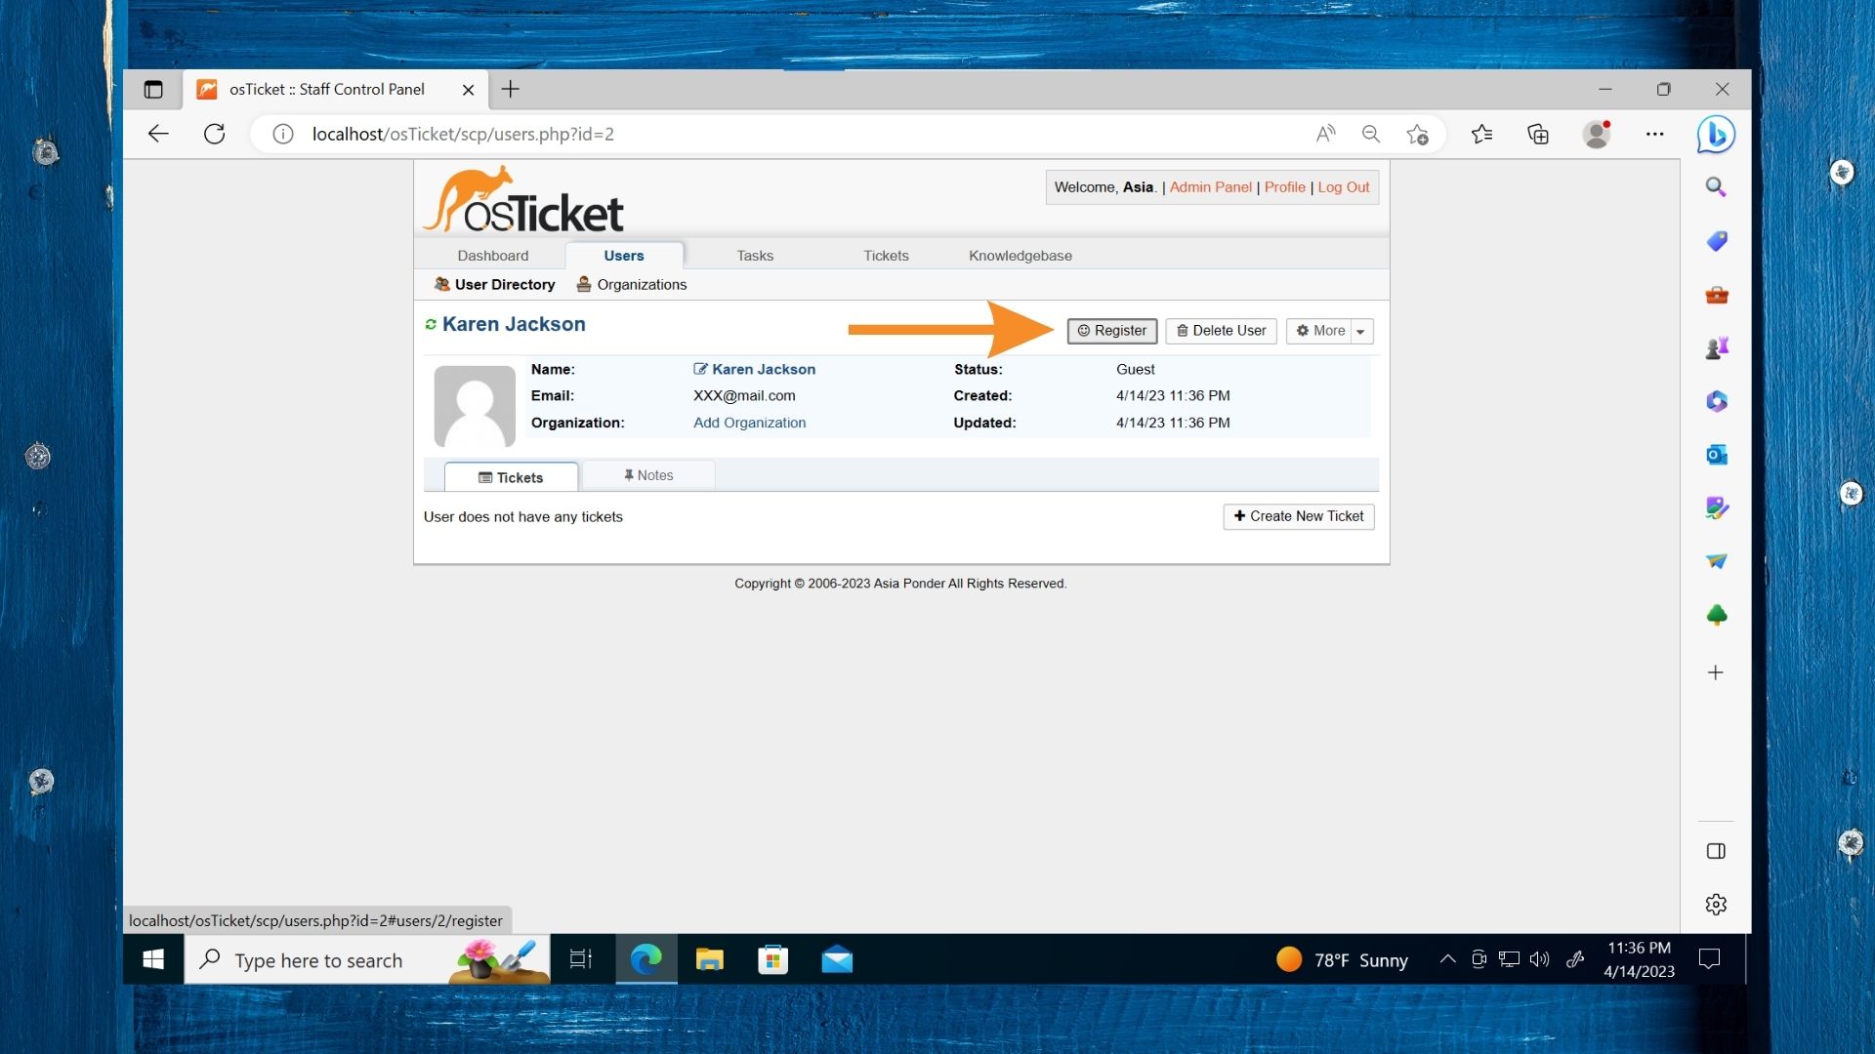Click the Zoom out magnifier in the address bar
The width and height of the screenshot is (1875, 1054).
coord(1371,135)
